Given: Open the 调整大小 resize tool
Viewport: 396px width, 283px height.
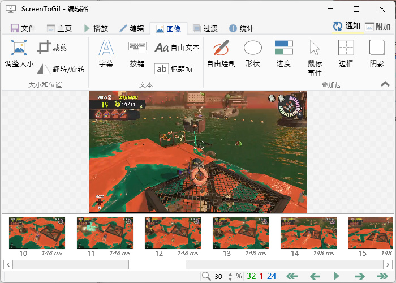Looking at the screenshot, I should (x=19, y=54).
